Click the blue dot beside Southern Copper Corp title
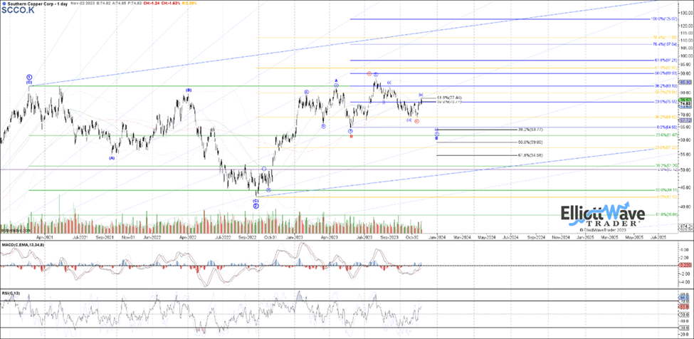 (x=3, y=4)
